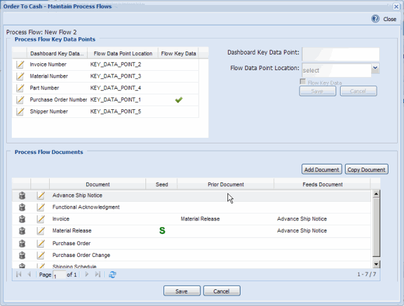This screenshot has height=306, width=404.
Task: Edit the Part Number key data point
Action: (20, 88)
